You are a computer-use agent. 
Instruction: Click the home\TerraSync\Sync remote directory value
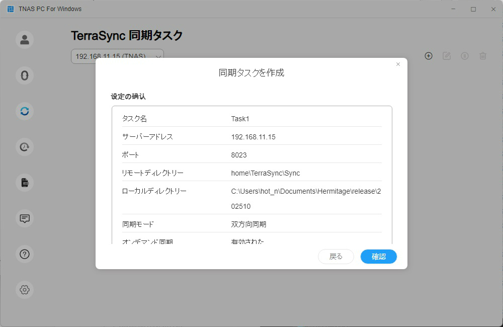point(265,173)
